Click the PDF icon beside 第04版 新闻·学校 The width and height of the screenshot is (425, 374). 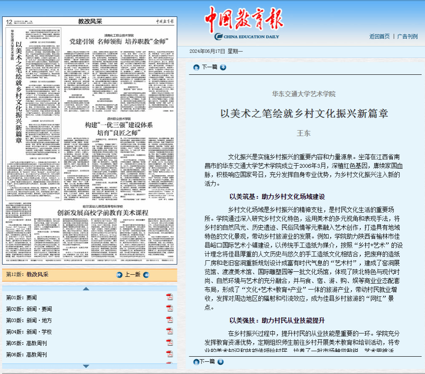click(169, 331)
